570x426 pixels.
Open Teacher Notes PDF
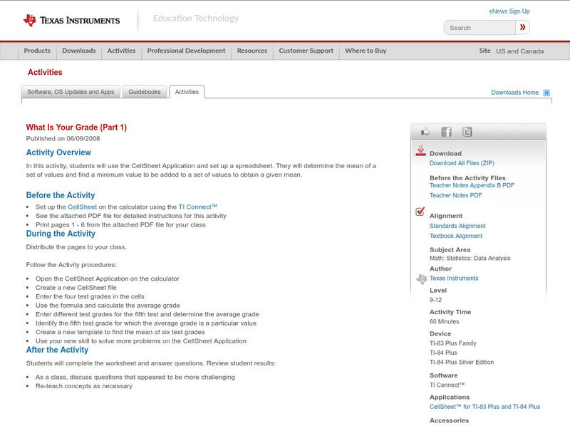tap(455, 195)
